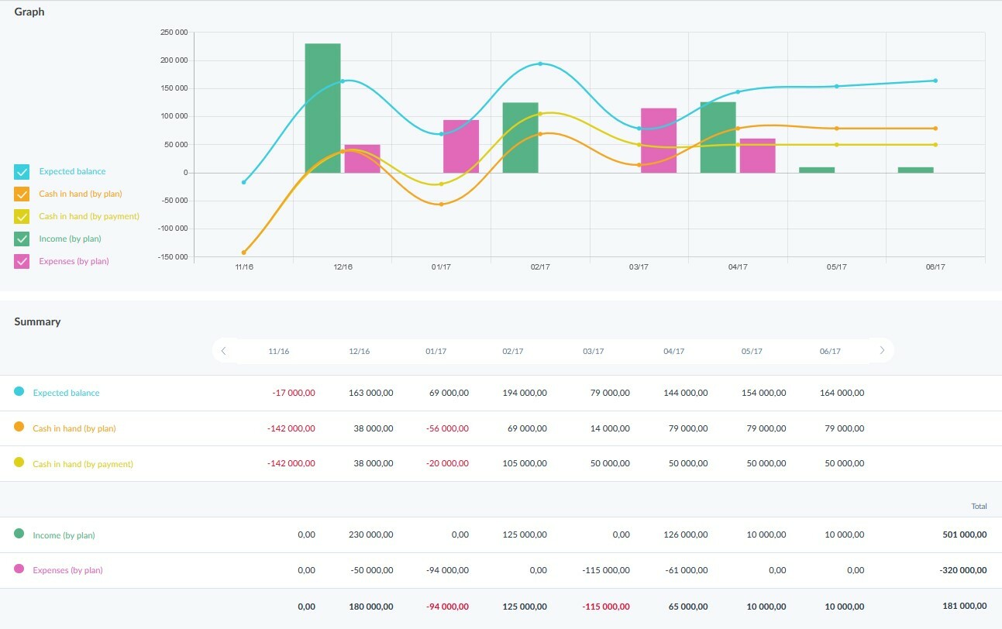1002x629 pixels.
Task: Click the cyan Expected balance row dot
Action: [x=19, y=392]
